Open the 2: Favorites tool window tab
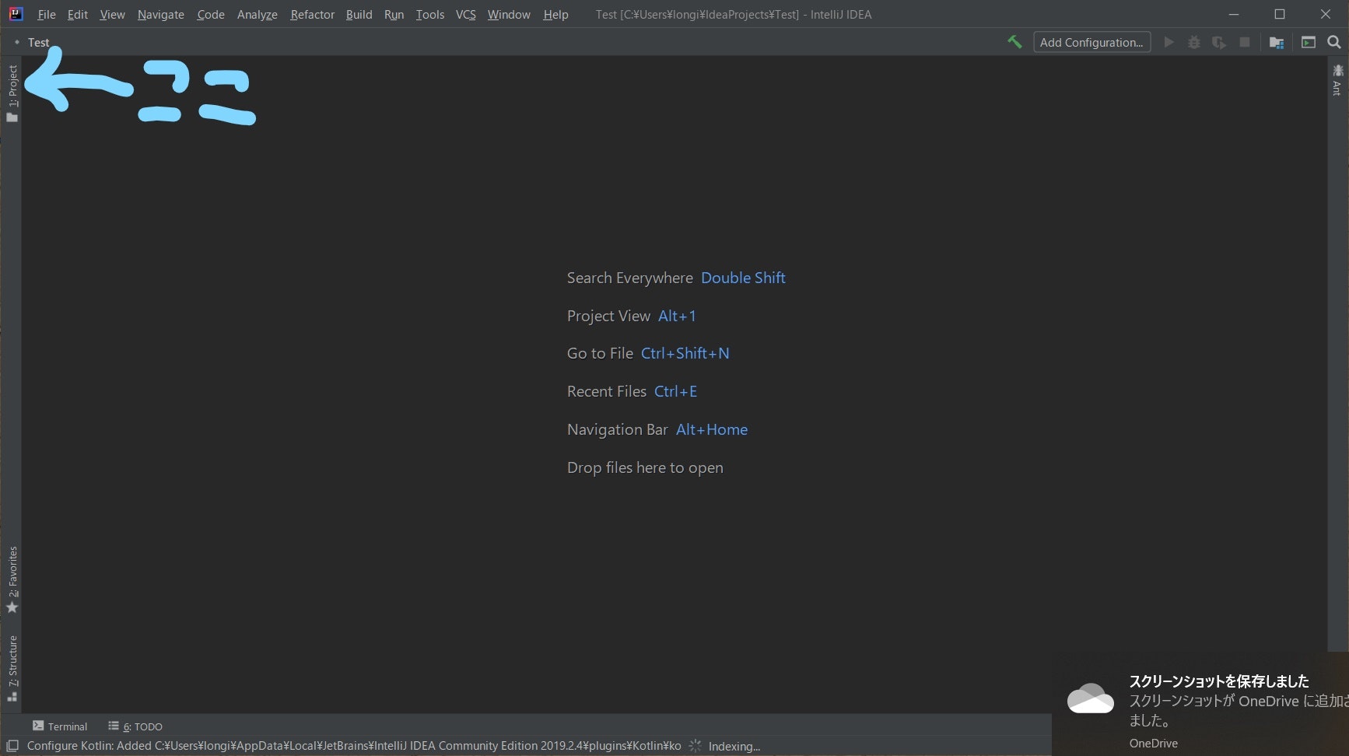The image size is (1349, 756). 12,579
